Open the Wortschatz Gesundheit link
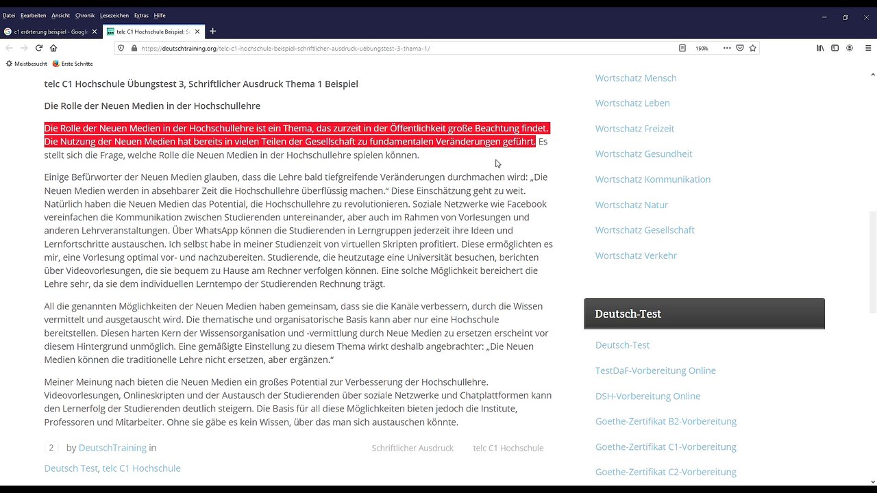This screenshot has width=877, height=493. (643, 154)
